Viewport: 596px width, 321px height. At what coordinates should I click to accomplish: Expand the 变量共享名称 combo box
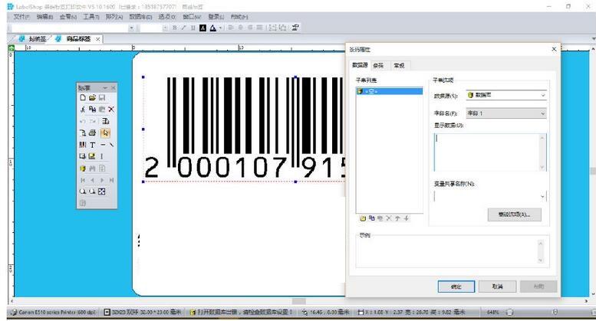point(543,196)
